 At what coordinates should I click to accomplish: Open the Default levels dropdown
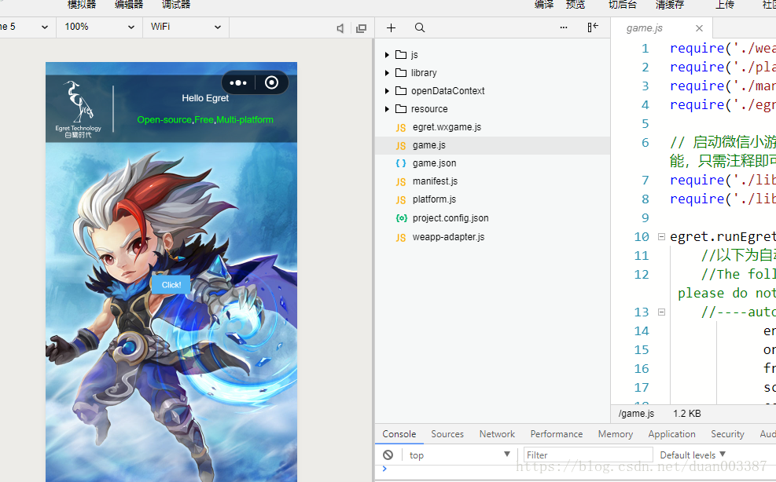[x=693, y=455]
